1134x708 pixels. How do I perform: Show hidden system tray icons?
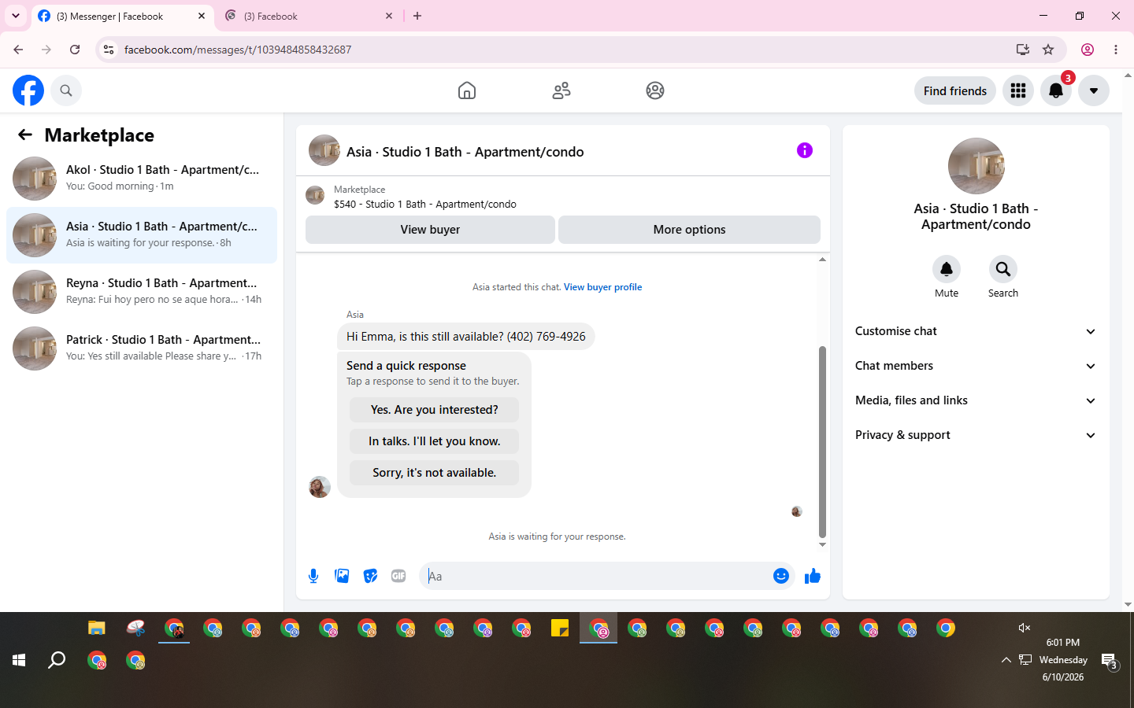click(1006, 660)
